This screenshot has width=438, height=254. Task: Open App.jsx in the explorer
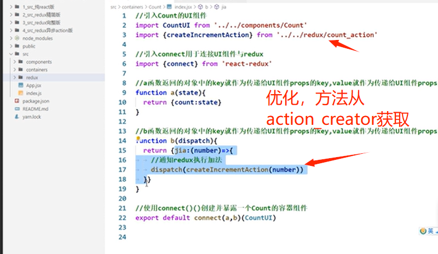coord(33,85)
